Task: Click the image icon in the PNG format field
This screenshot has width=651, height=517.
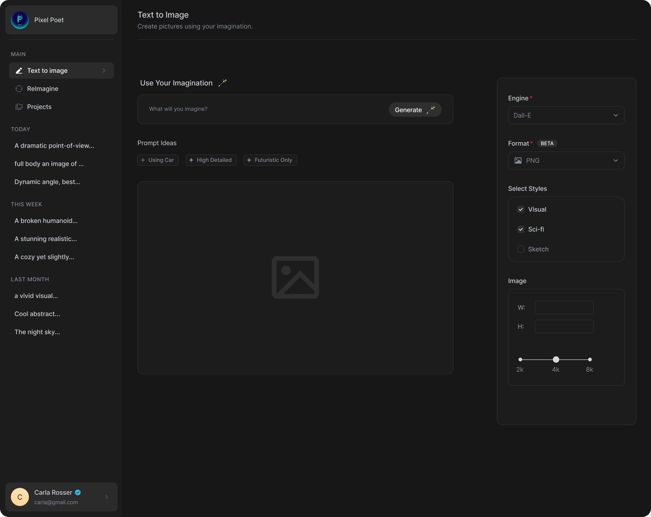Action: click(x=518, y=161)
